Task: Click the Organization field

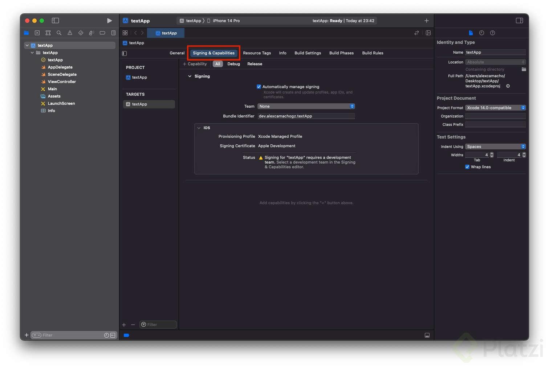Action: [x=495, y=116]
